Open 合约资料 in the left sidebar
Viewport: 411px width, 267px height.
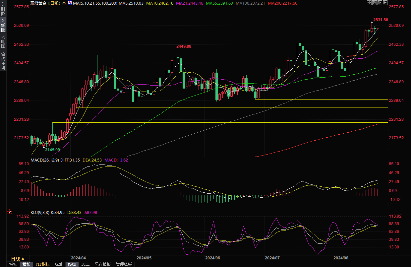click(x=3, y=61)
